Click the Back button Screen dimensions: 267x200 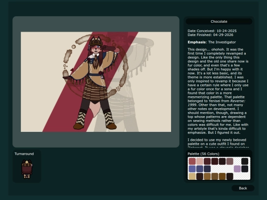tap(243, 188)
